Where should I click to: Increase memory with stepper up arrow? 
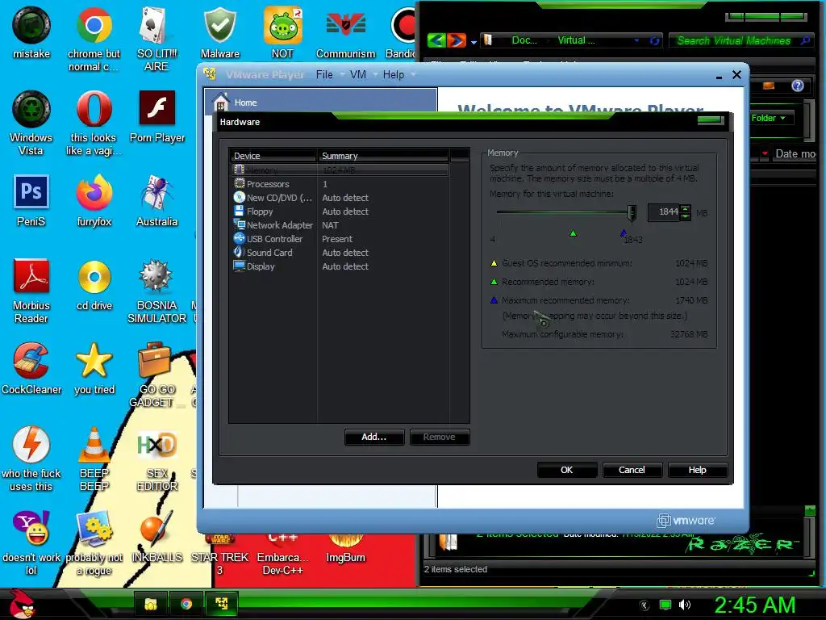click(x=686, y=208)
